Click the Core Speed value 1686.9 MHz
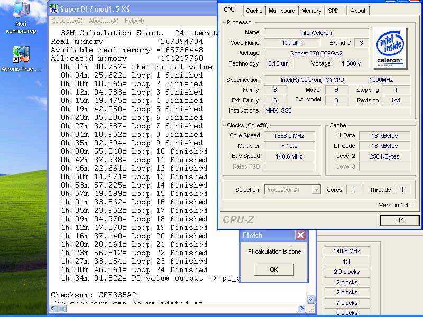Image resolution: width=423 pixels, height=317 pixels. (x=289, y=136)
